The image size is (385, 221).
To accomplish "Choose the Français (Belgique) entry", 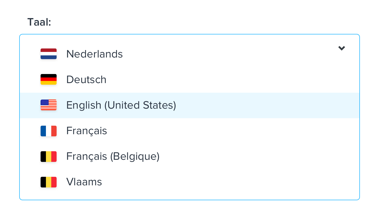I will (113, 157).
